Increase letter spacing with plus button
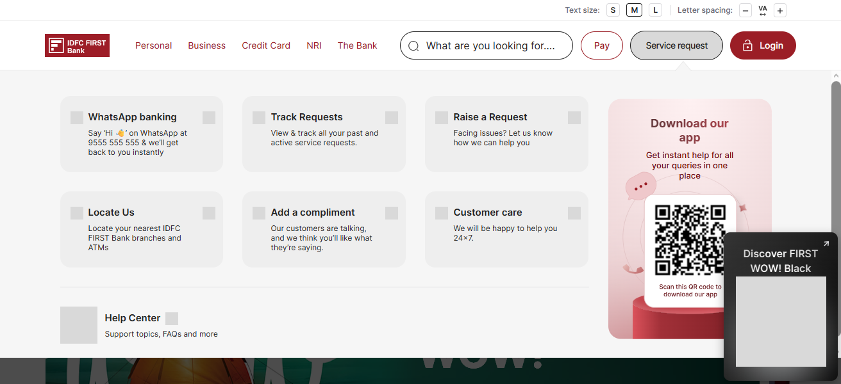The width and height of the screenshot is (841, 384). point(779,10)
